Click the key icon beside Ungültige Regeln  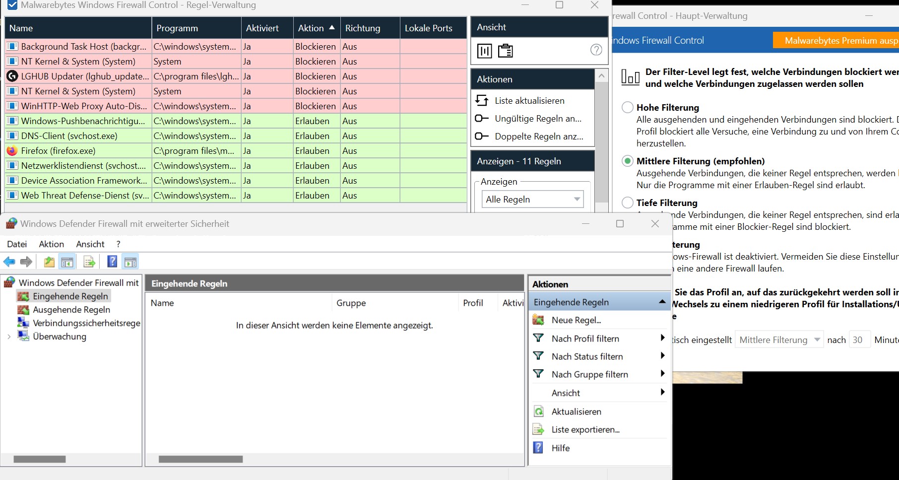[482, 118]
